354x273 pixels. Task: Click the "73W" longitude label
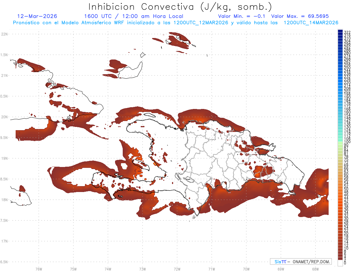(142, 269)
